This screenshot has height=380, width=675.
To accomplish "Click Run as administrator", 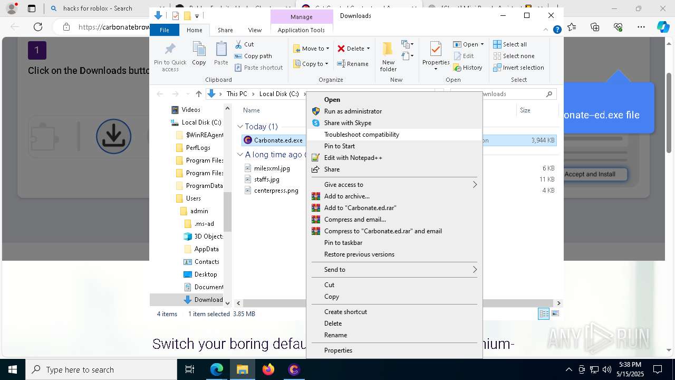I will (x=394, y=111).
